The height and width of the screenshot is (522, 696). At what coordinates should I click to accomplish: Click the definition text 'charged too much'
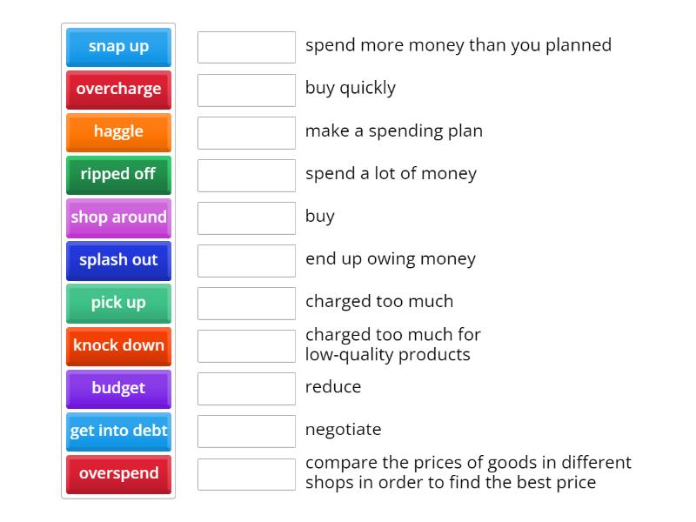(379, 302)
